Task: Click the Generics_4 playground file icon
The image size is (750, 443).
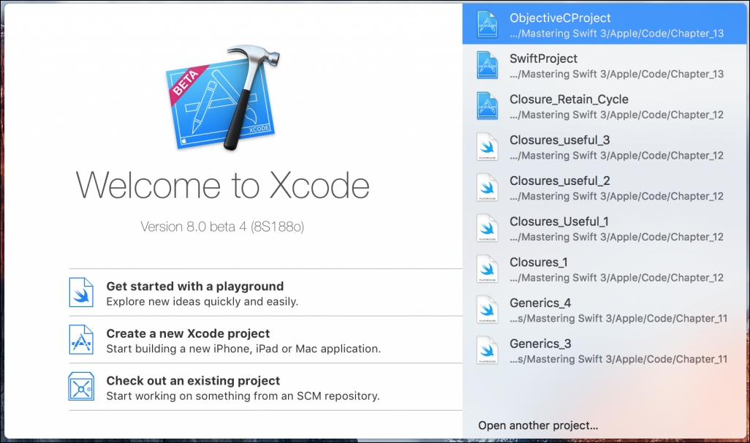Action: pyautogui.click(x=487, y=309)
